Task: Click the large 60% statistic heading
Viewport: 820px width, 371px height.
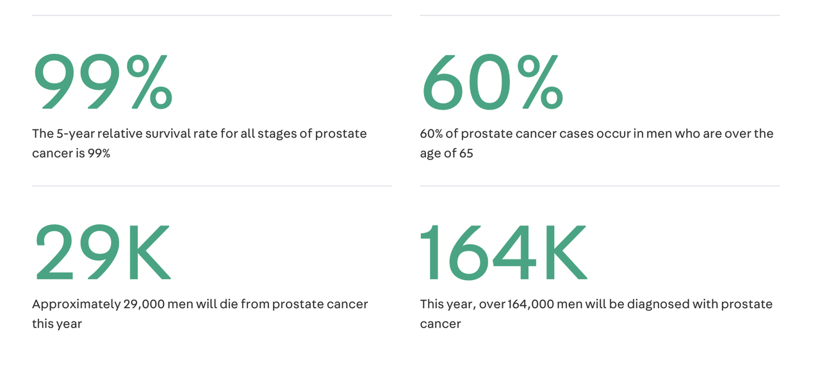Action: coord(491,82)
